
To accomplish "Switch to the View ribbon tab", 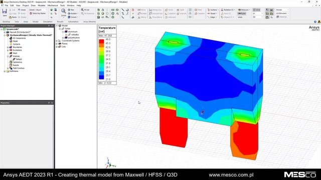I will click(x=17, y=21).
